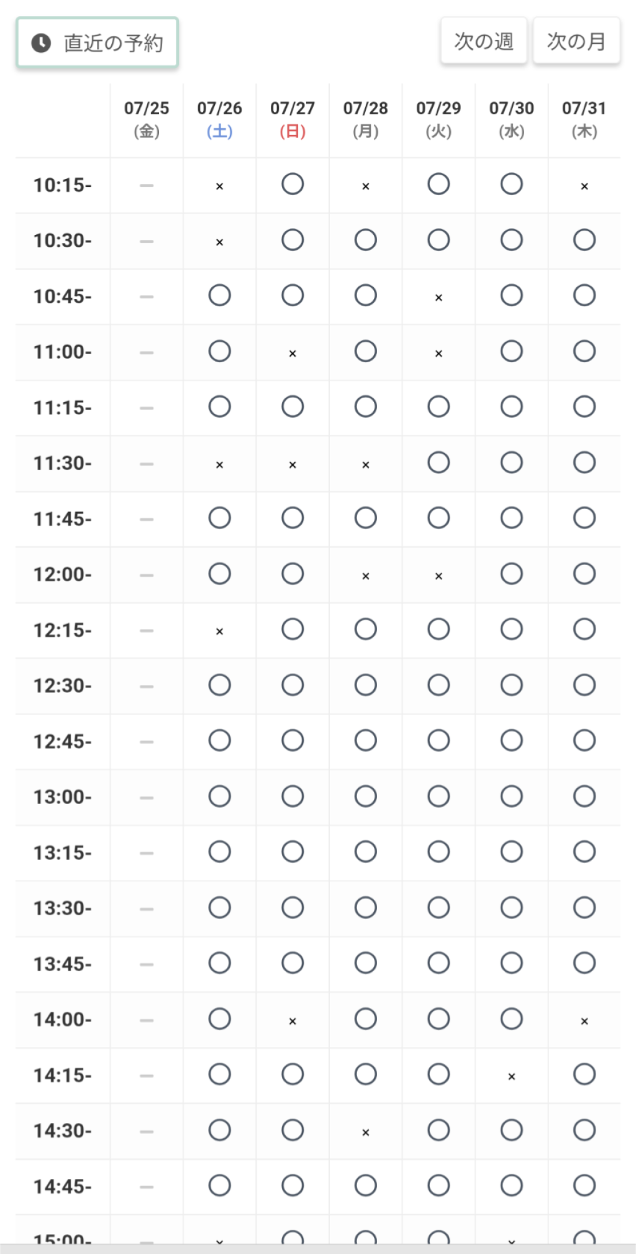Viewport: 636px width, 1254px height.
Task: Pick the 07/31 14:15 available circle
Action: pyautogui.click(x=584, y=1074)
